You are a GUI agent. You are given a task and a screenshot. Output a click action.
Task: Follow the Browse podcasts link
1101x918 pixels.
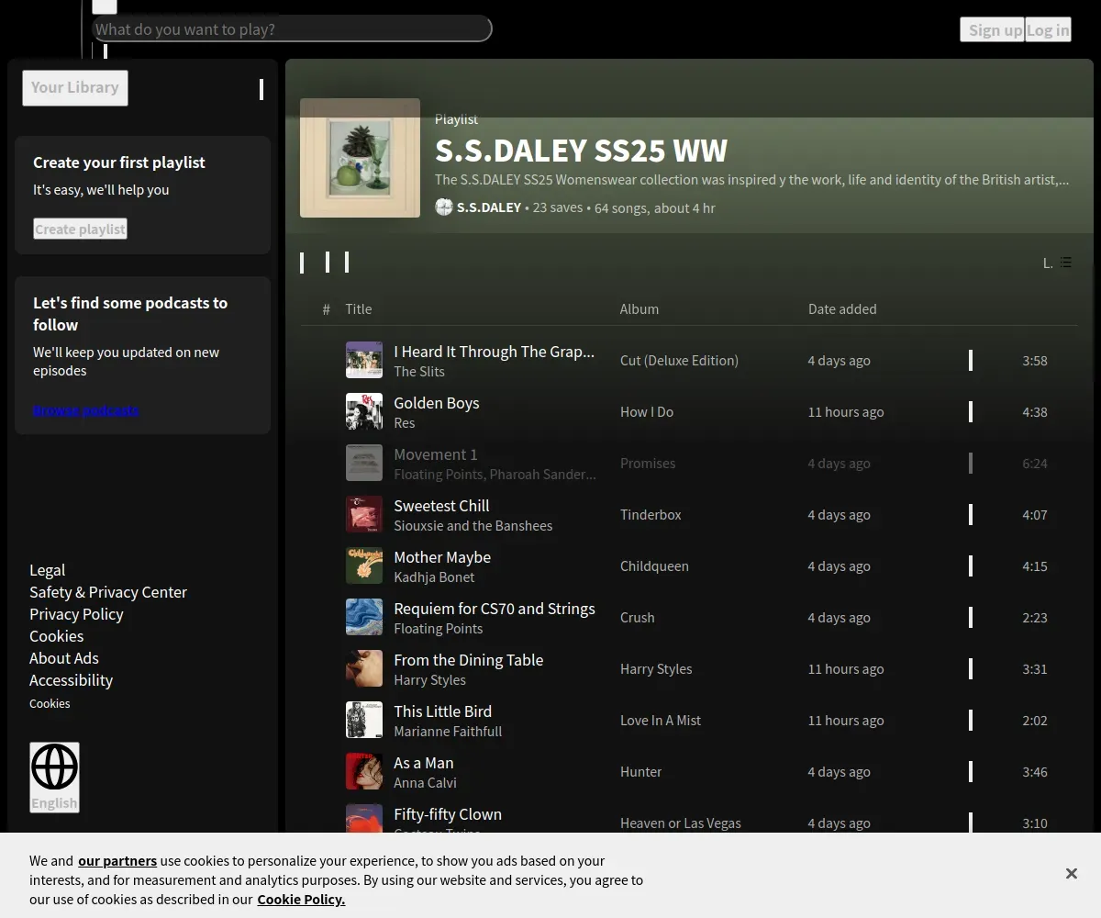click(86, 409)
